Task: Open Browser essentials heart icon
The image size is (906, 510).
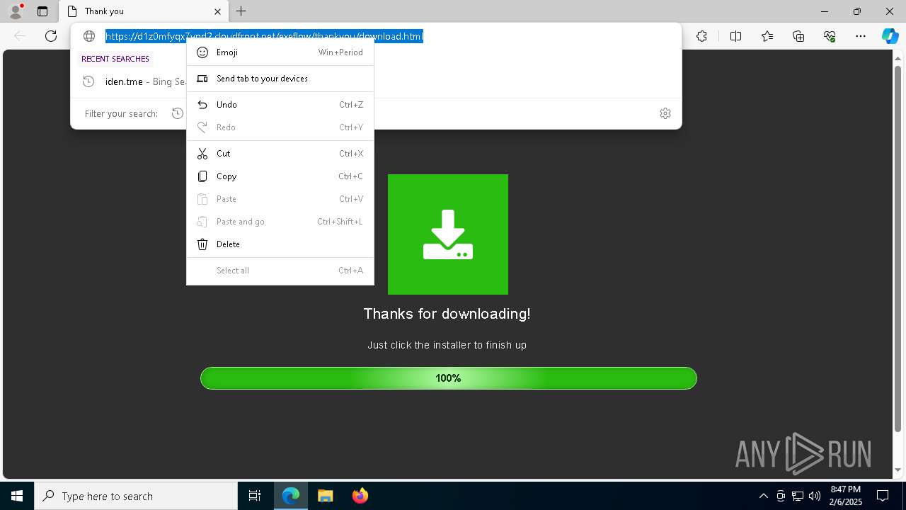Action: click(830, 36)
